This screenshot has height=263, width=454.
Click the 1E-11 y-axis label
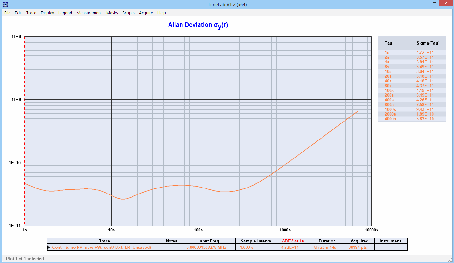[x=15, y=226]
